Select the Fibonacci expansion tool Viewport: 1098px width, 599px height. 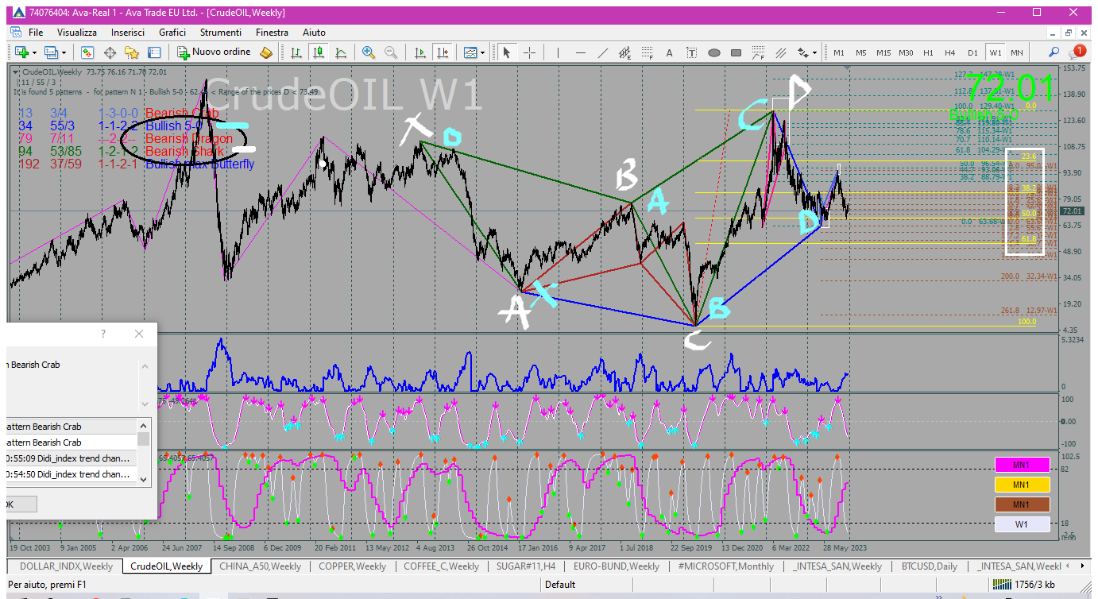click(x=759, y=52)
